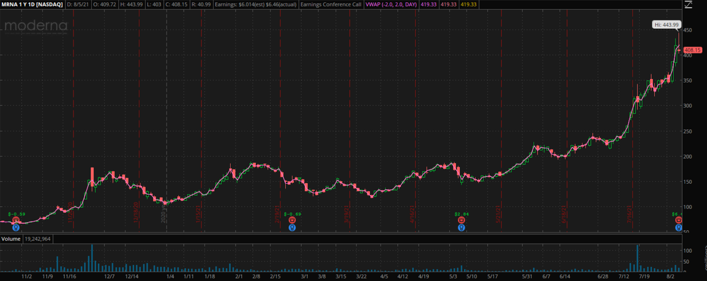Select the blue earnings lightbulb under $-0.69

(x=292, y=228)
